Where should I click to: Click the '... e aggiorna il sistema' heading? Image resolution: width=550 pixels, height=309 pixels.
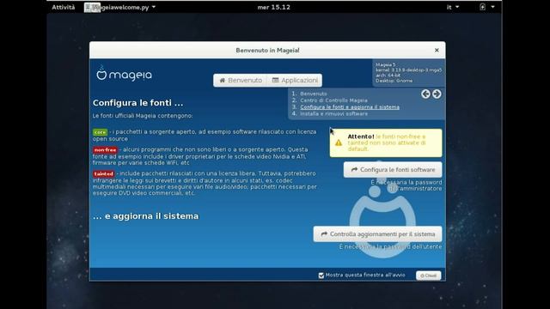[x=145, y=216]
